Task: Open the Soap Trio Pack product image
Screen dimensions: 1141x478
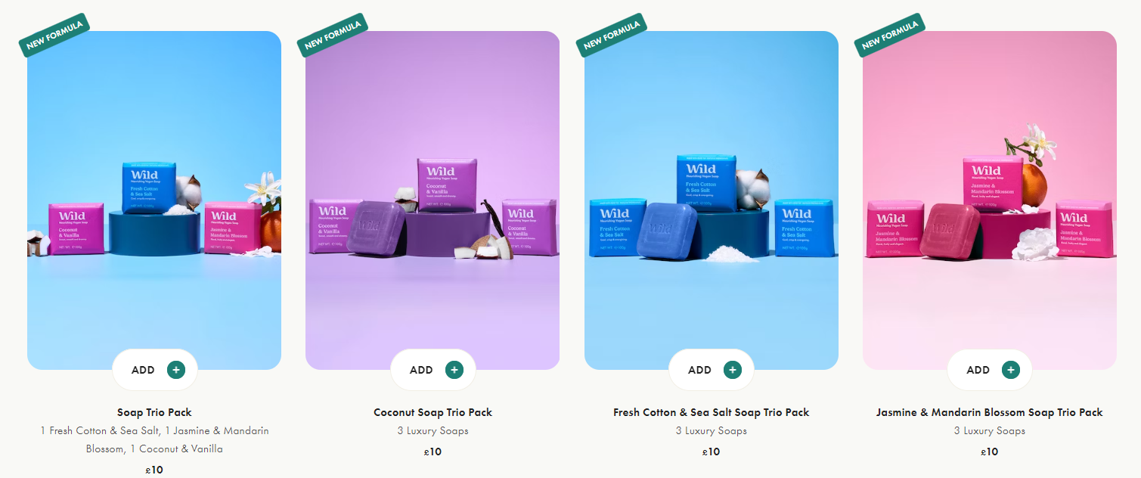Action: [x=154, y=200]
